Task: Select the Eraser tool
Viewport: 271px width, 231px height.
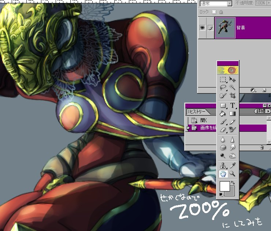Action: [223, 130]
